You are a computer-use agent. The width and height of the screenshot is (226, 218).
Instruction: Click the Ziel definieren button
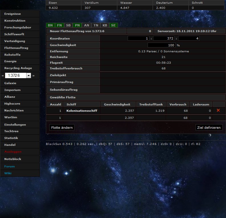coord(209,127)
